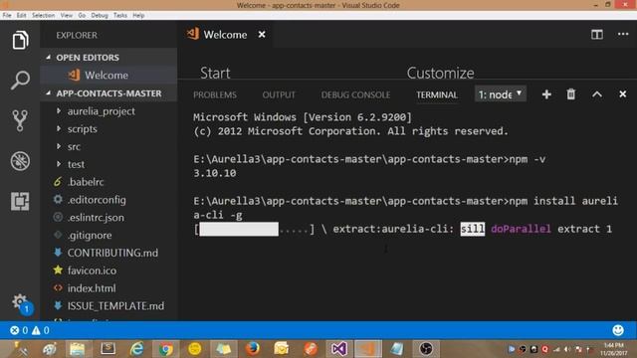This screenshot has height=358, width=637.
Task: Create a new terminal with plus icon
Action: tap(546, 94)
